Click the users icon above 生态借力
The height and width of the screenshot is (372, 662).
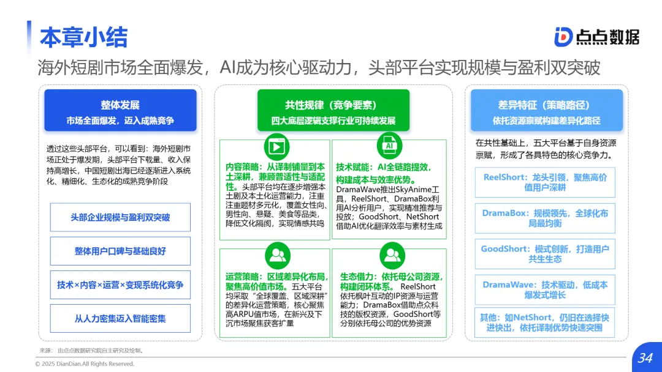pos(392,255)
